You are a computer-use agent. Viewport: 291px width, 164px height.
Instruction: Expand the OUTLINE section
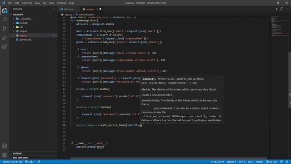(x=11, y=154)
